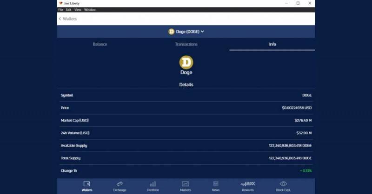
Task: Select the Info tab
Action: 272,44
